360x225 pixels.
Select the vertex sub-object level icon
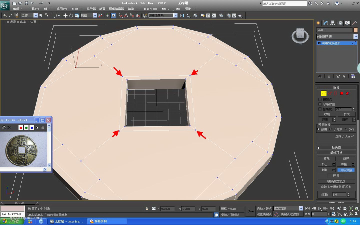[323, 93]
